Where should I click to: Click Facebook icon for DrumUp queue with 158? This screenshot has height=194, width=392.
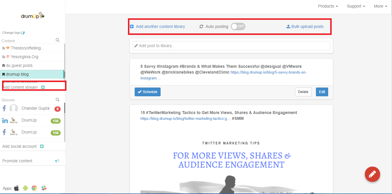coord(4,132)
